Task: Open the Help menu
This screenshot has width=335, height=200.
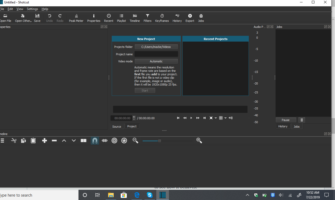Action: 45,9
